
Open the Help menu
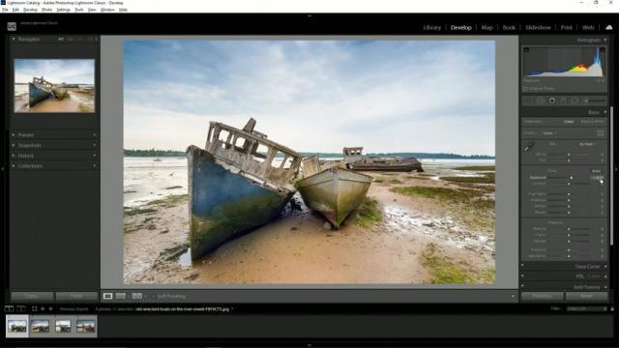pyautogui.click(x=123, y=10)
